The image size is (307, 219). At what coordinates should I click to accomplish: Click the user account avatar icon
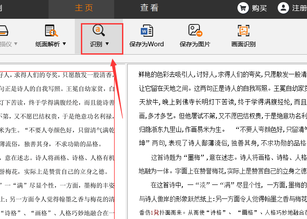click(283, 7)
